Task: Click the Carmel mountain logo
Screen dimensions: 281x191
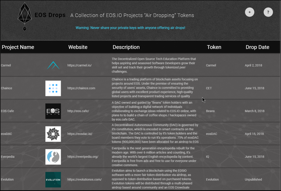Action: pos(53,65)
